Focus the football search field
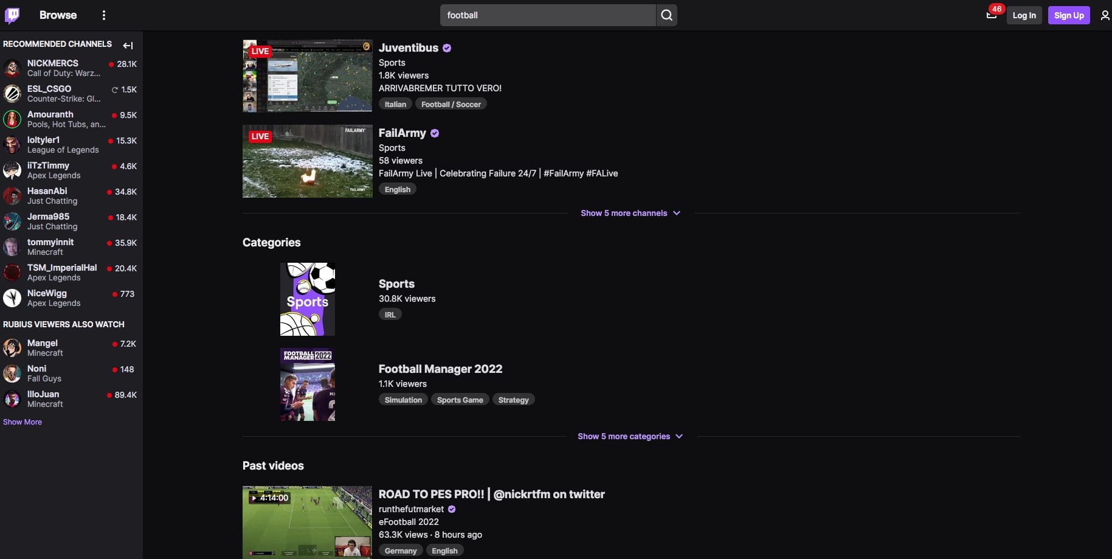This screenshot has width=1112, height=559. coord(548,15)
